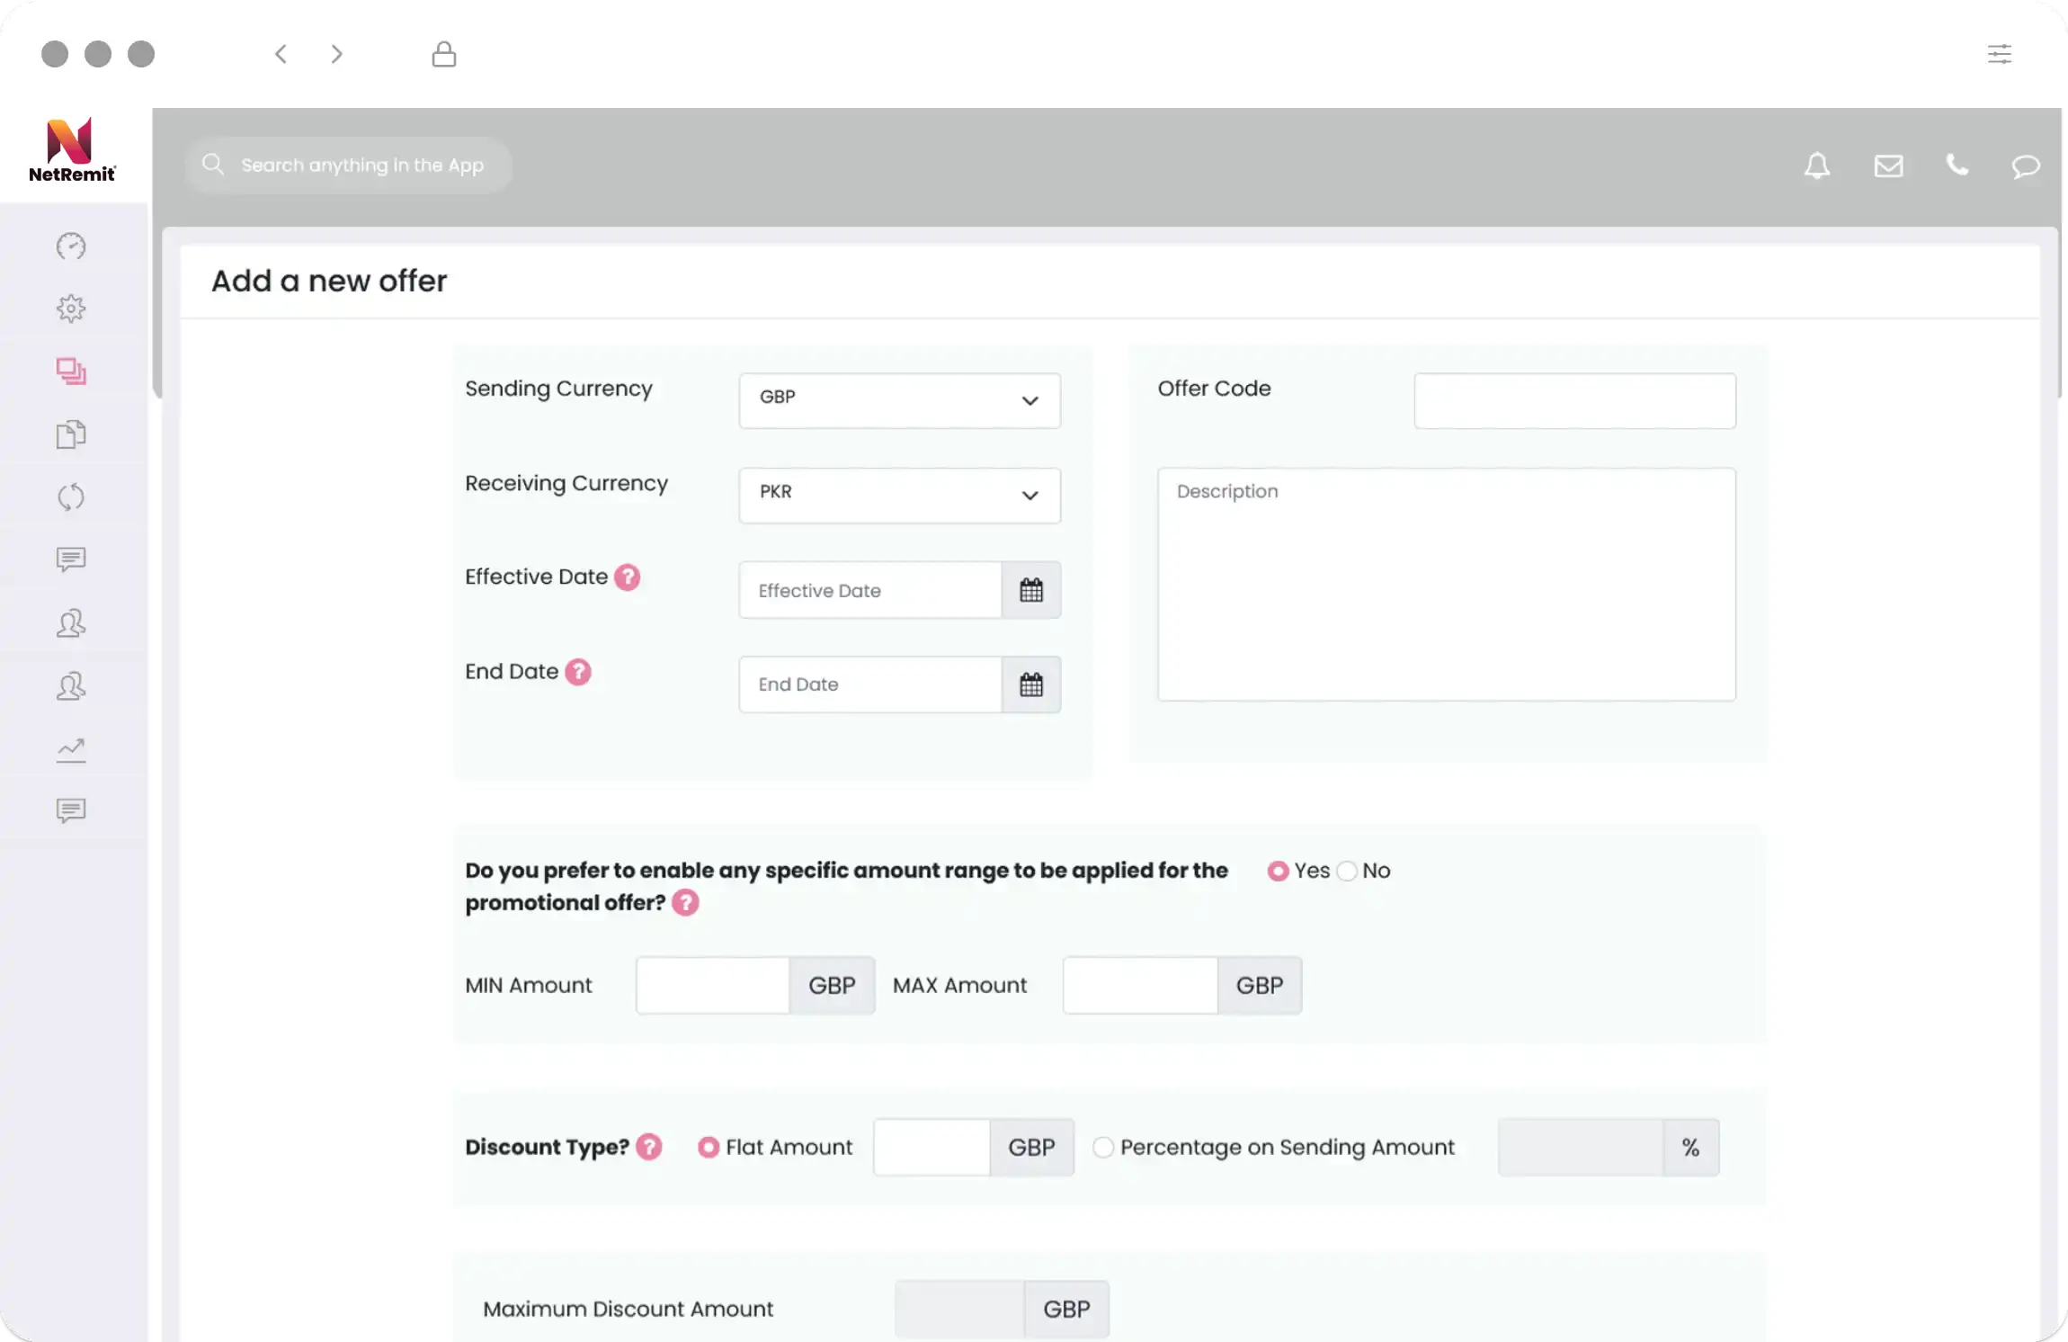Click the hamburger menu top right
This screenshot has height=1342, width=2068.
[1999, 54]
